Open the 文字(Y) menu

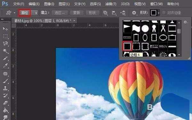(x=80, y=4)
